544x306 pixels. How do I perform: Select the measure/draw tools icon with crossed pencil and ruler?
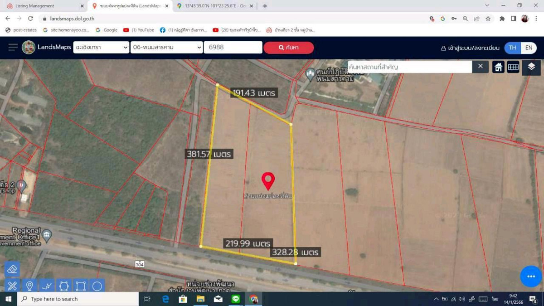click(12, 286)
